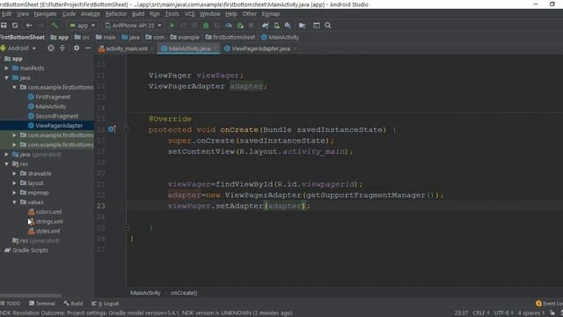Click the firstbottomsheet breadcrumb
The width and height of the screenshot is (563, 317).
(x=230, y=37)
